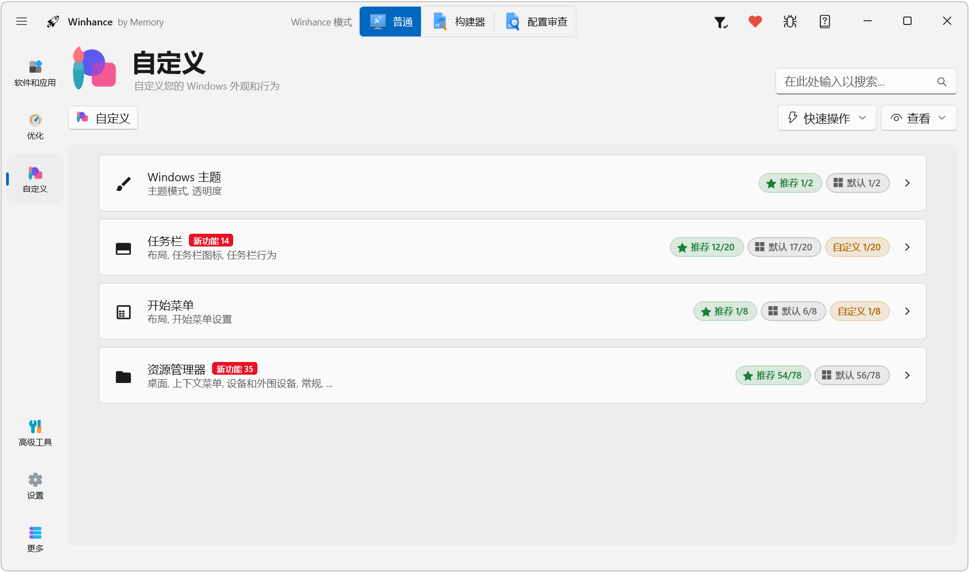Open the help question mark icon
This screenshot has width=969, height=572.
tap(825, 22)
